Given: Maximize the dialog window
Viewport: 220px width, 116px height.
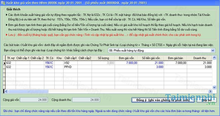Looking at the screenshot, I should click(x=211, y=3).
